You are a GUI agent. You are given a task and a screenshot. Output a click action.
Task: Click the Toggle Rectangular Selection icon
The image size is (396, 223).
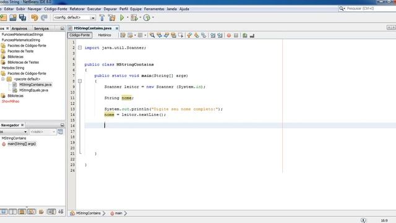[181, 35]
